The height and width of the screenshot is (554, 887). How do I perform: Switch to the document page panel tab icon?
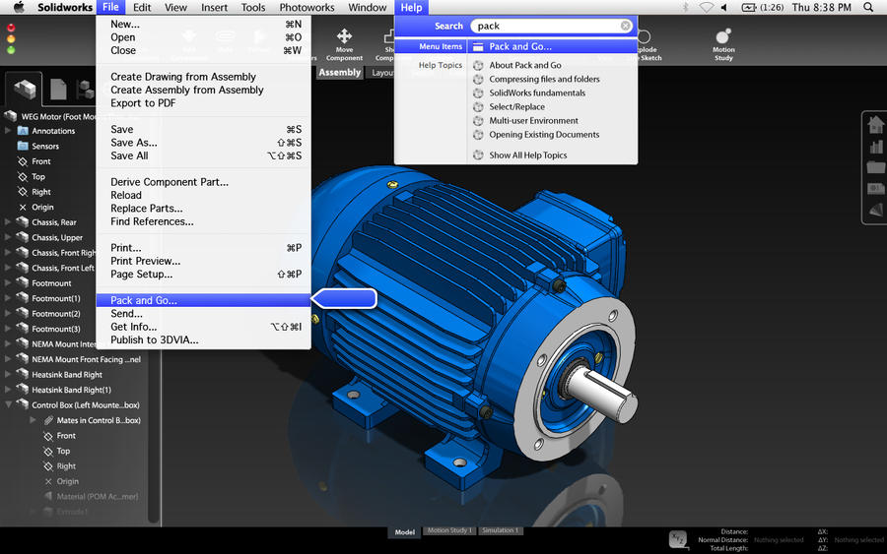pyautogui.click(x=58, y=90)
